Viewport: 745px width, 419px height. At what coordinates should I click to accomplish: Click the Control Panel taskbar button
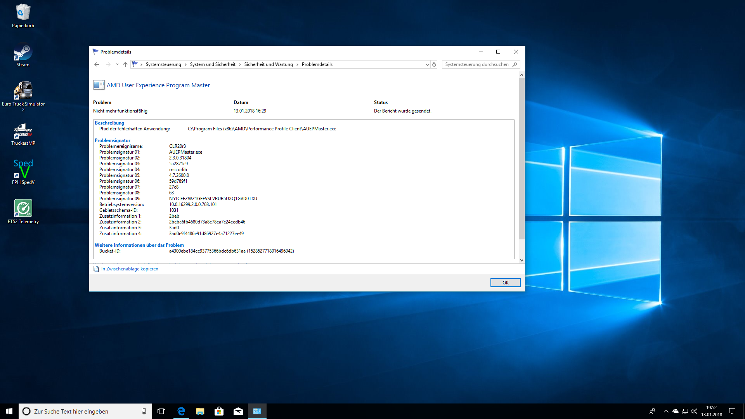coord(257,411)
